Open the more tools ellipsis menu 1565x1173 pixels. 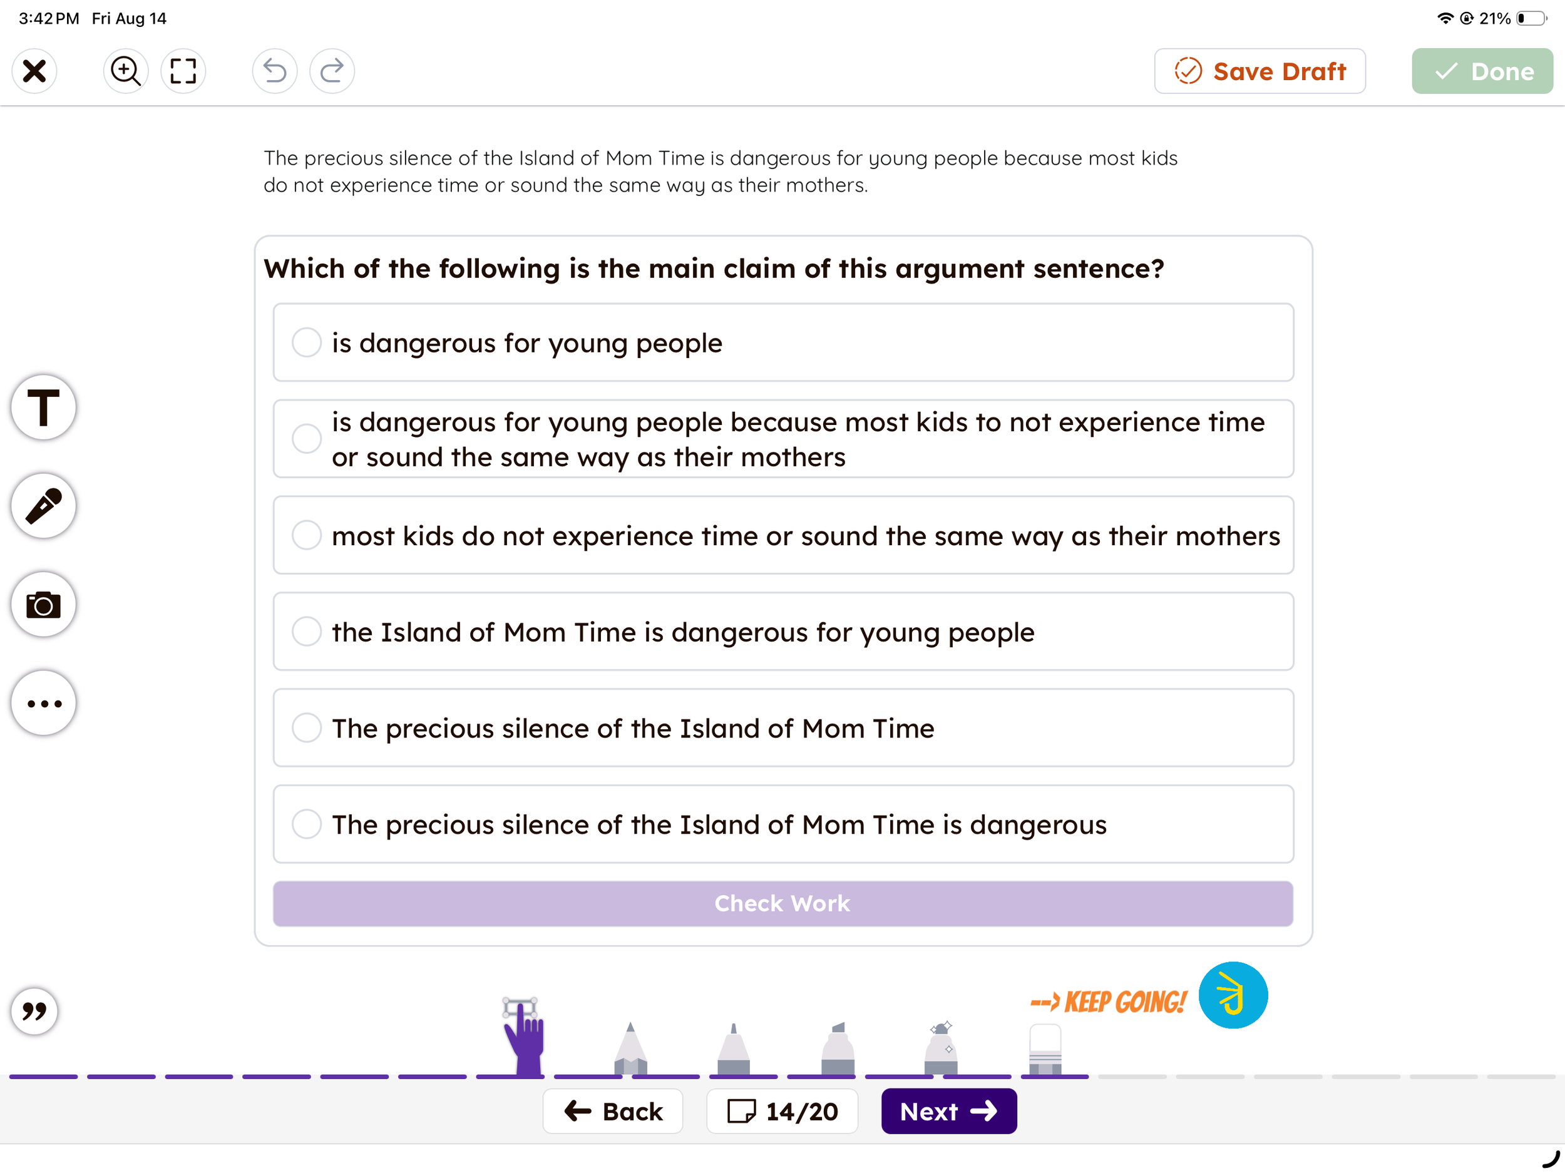click(43, 703)
